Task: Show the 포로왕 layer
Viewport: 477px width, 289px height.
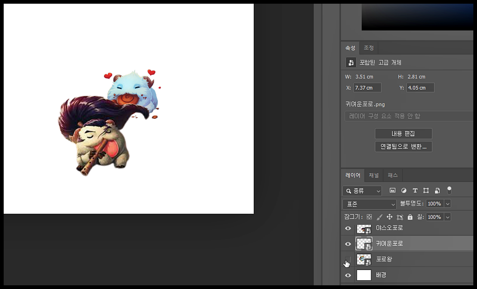Action: point(348,259)
